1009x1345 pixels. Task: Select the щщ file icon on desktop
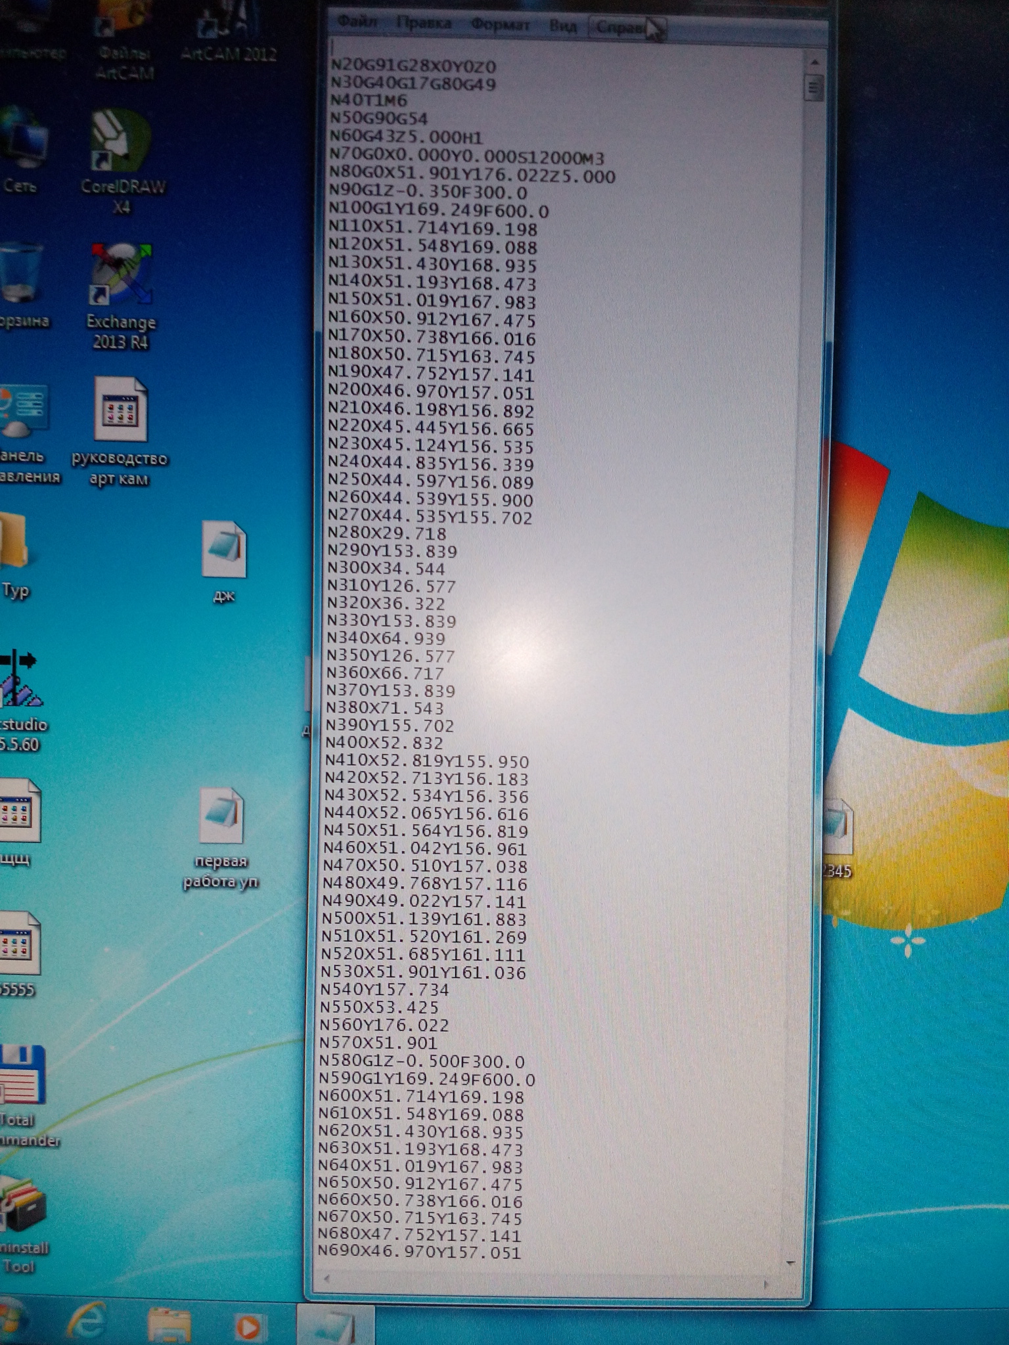point(18,822)
